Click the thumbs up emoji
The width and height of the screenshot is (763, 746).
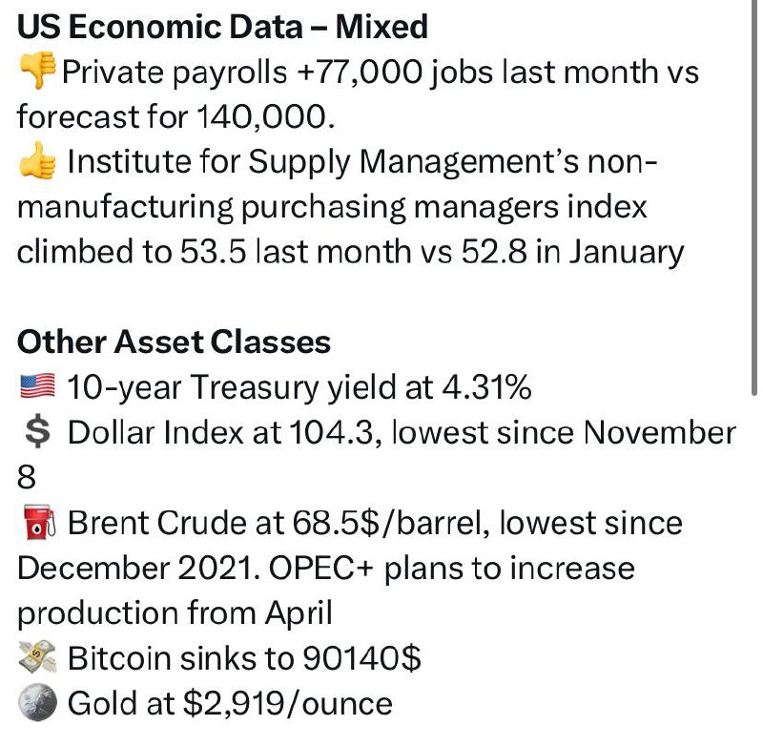(37, 160)
